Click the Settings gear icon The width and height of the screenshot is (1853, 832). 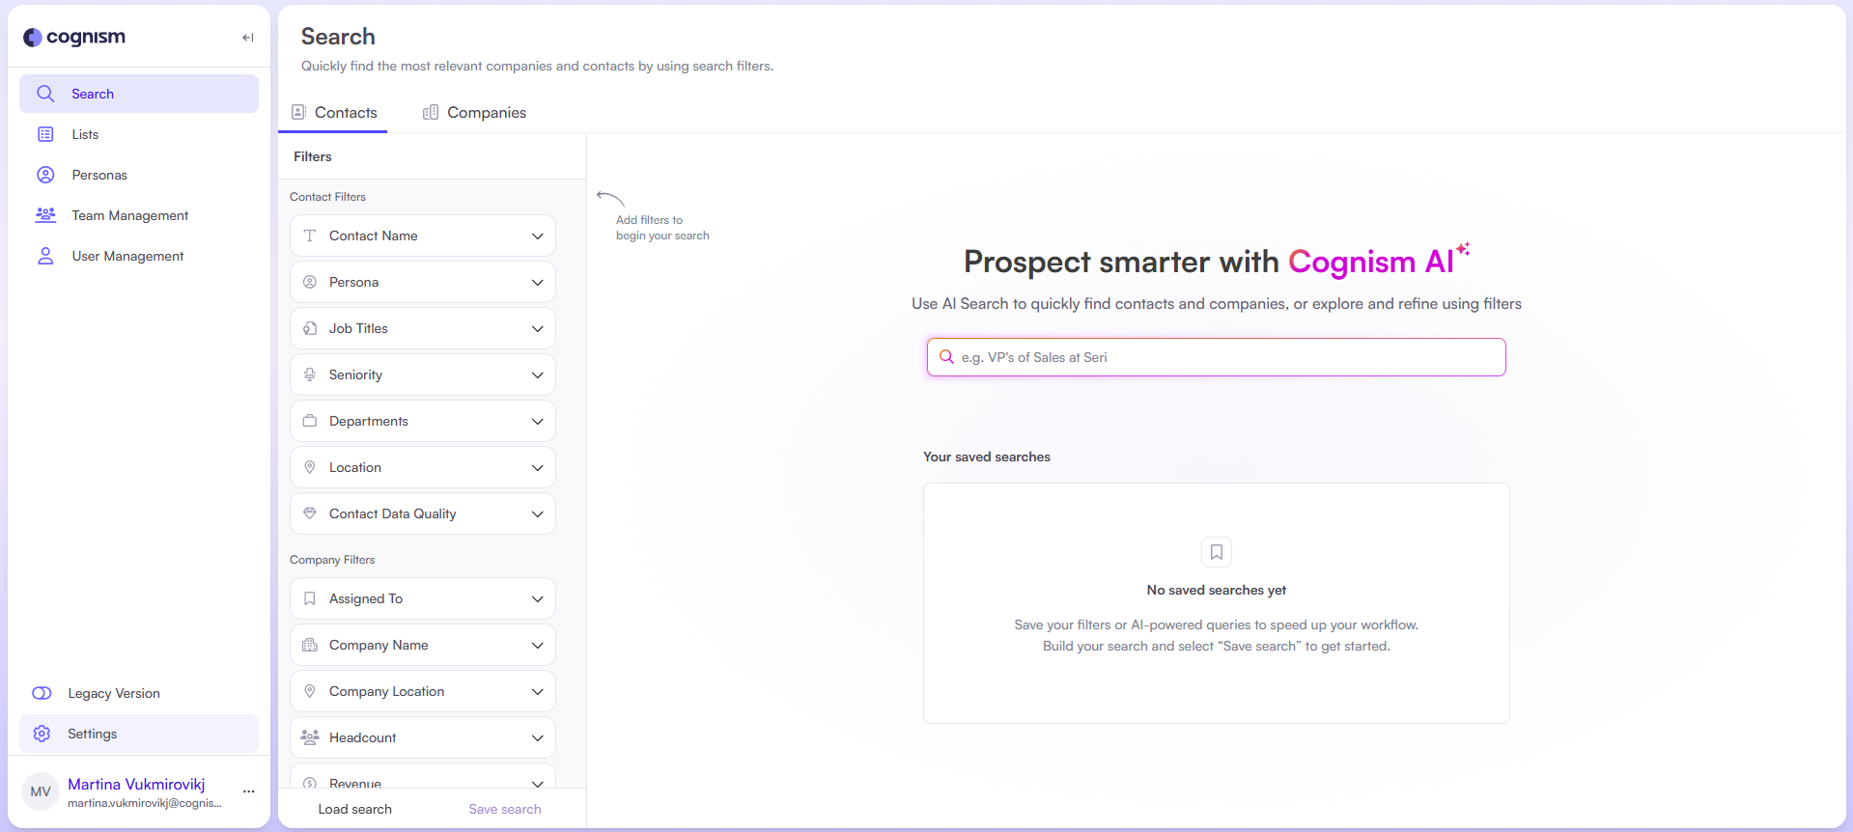click(42, 734)
